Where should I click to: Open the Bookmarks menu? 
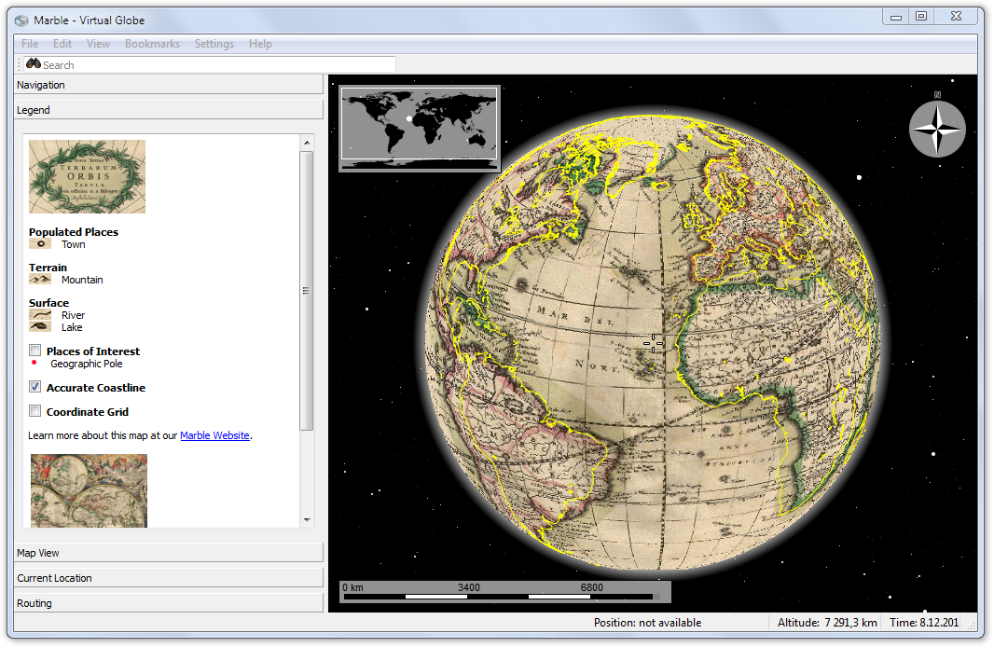152,44
